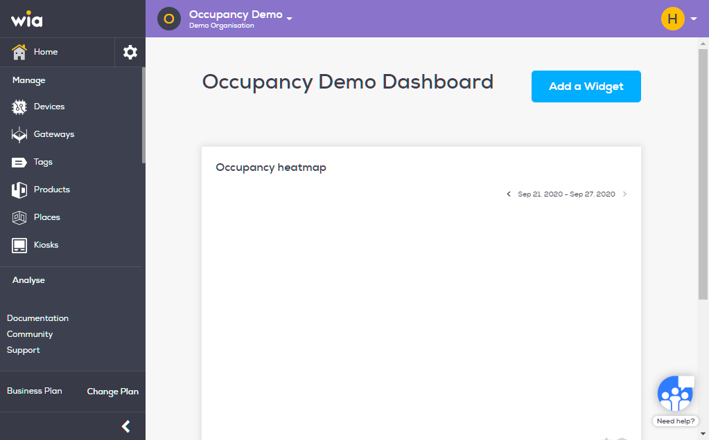The image size is (709, 440).
Task: Click the Manage section heading
Action: pyautogui.click(x=29, y=80)
